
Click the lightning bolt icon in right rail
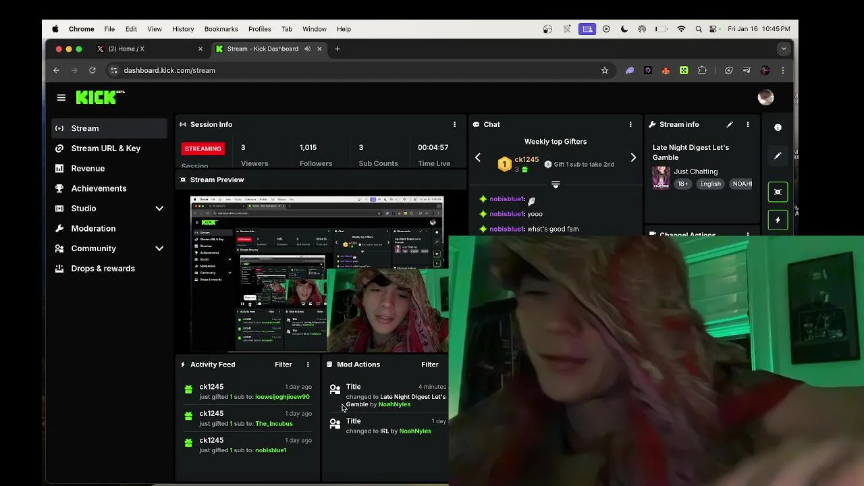(x=778, y=220)
